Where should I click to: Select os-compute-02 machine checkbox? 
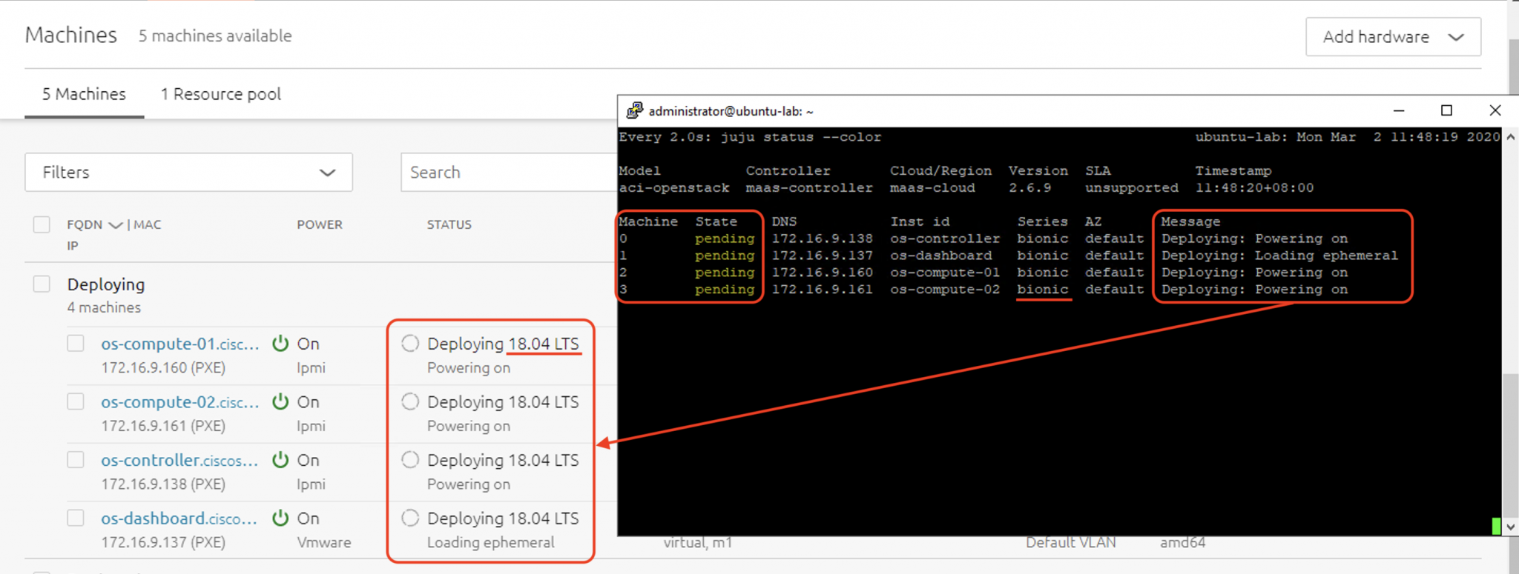76,401
